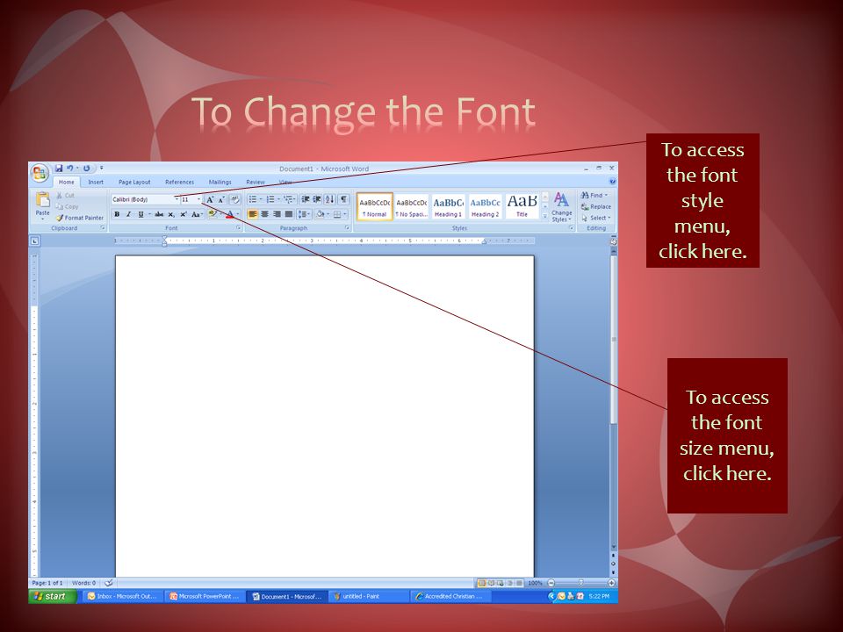Viewport: 843px width, 632px height.
Task: Open the Review tab
Action: (x=256, y=183)
